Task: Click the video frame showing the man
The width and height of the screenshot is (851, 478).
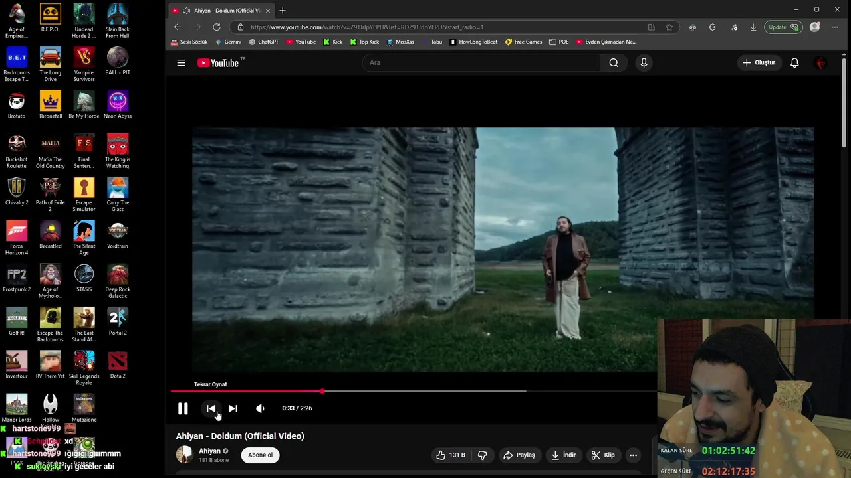Action: tap(503, 250)
